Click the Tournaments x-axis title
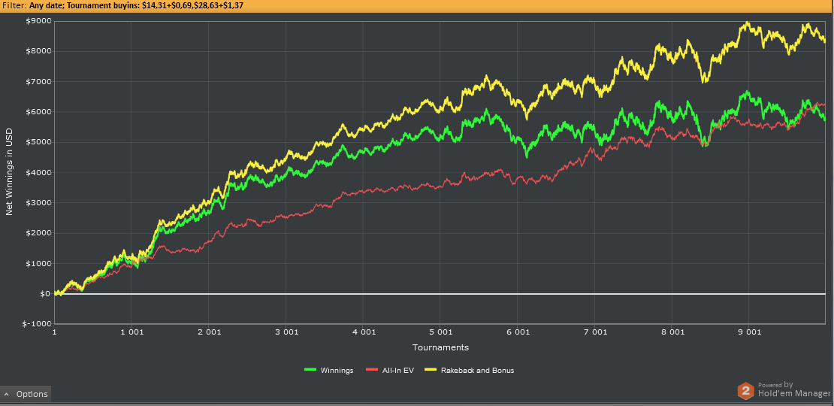 pyautogui.click(x=440, y=347)
